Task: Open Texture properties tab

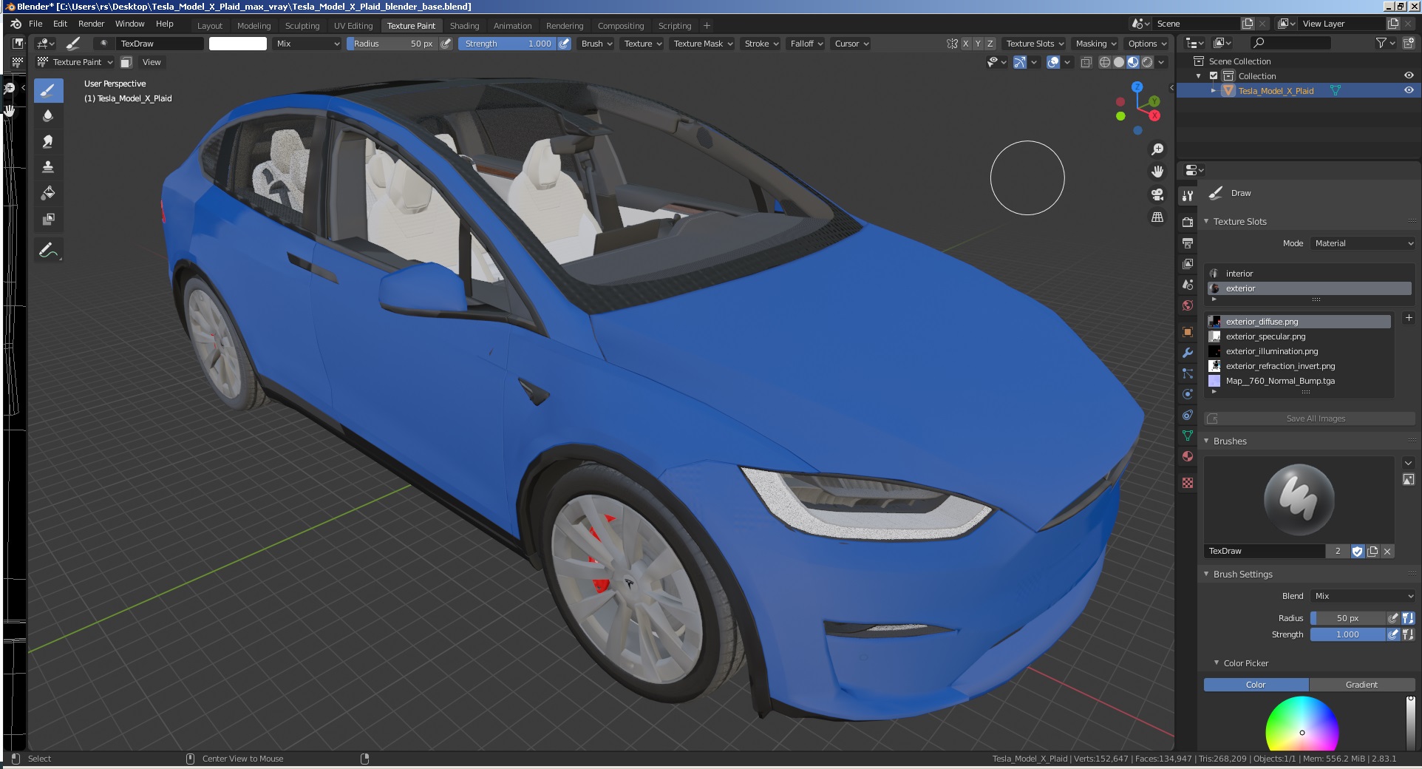Action: tap(1188, 483)
